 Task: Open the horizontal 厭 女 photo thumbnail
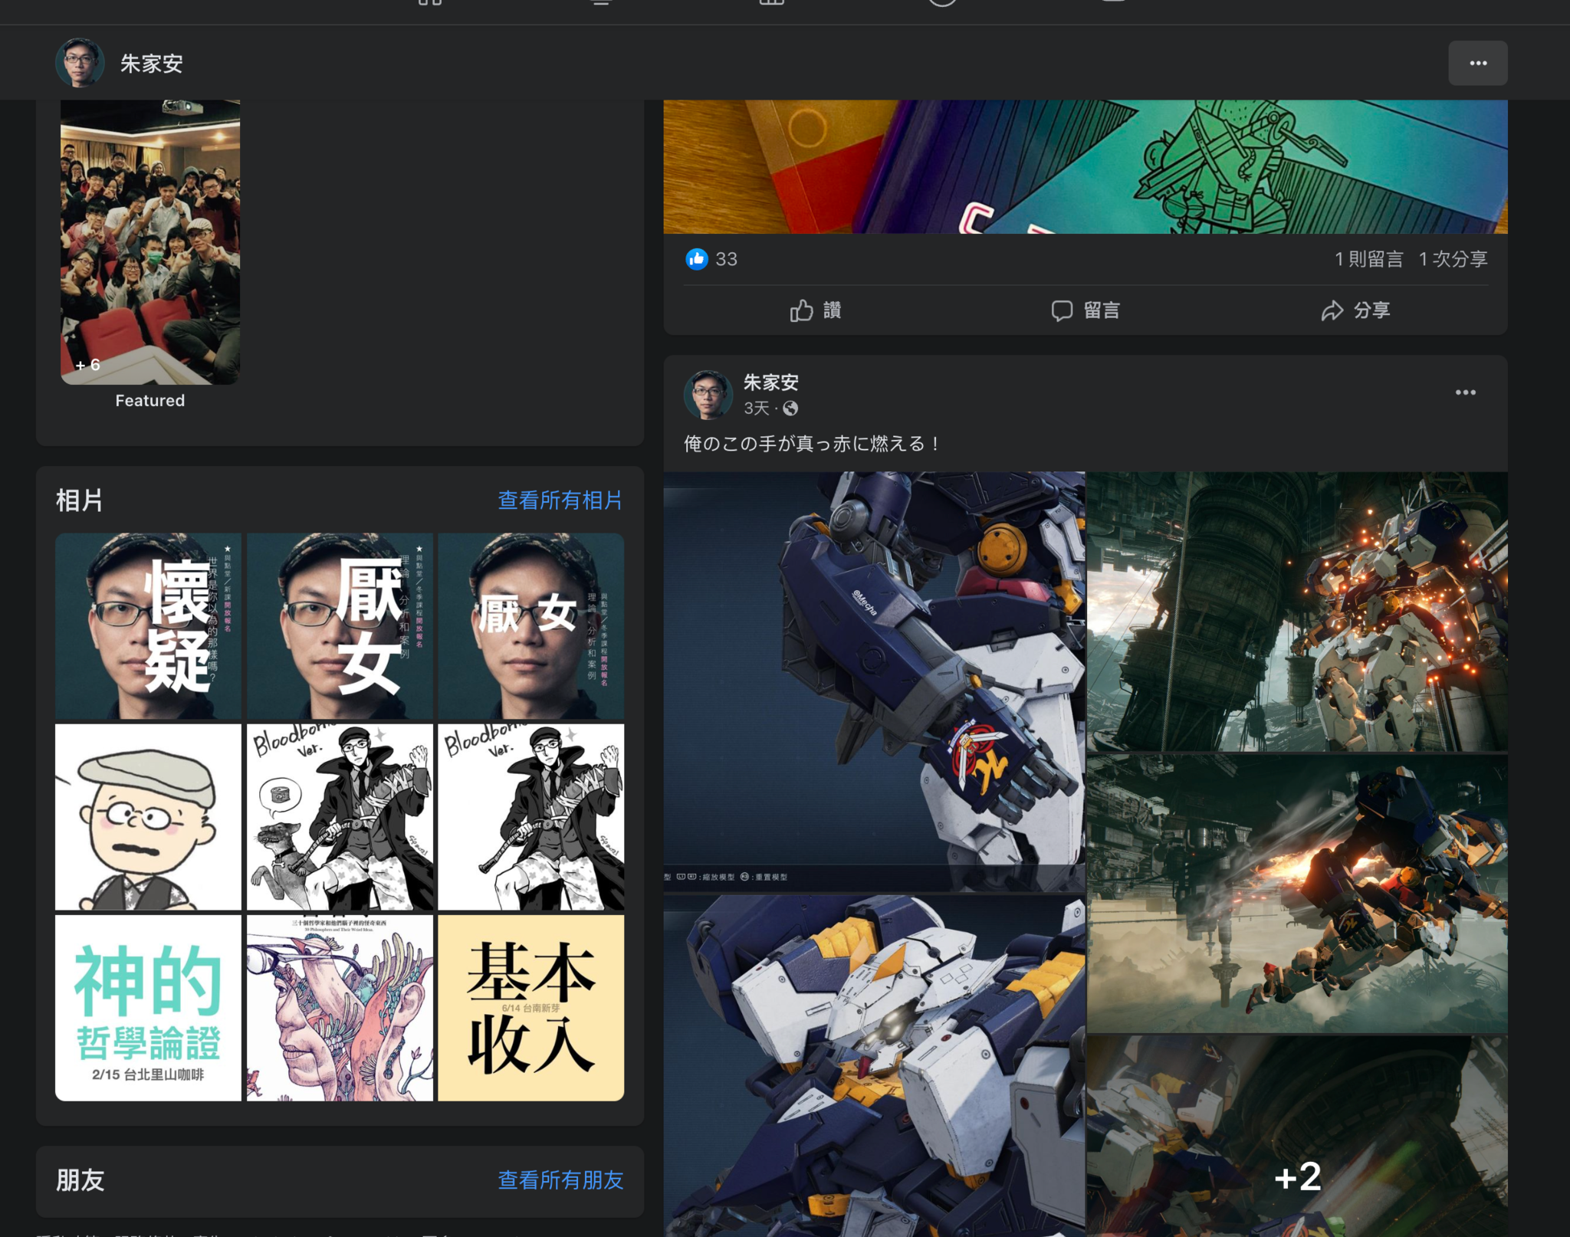pyautogui.click(x=530, y=626)
